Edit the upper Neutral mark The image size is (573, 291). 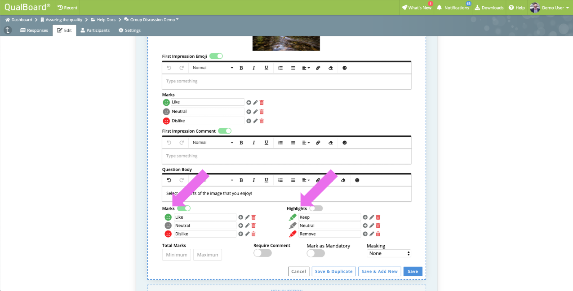click(x=255, y=112)
